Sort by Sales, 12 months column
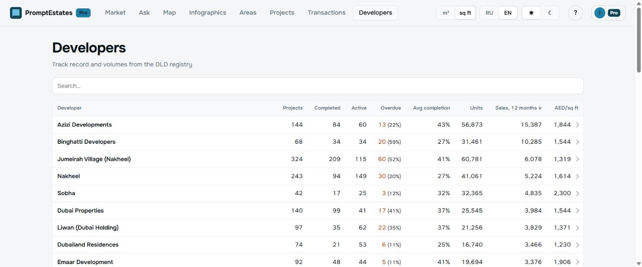 pos(518,108)
